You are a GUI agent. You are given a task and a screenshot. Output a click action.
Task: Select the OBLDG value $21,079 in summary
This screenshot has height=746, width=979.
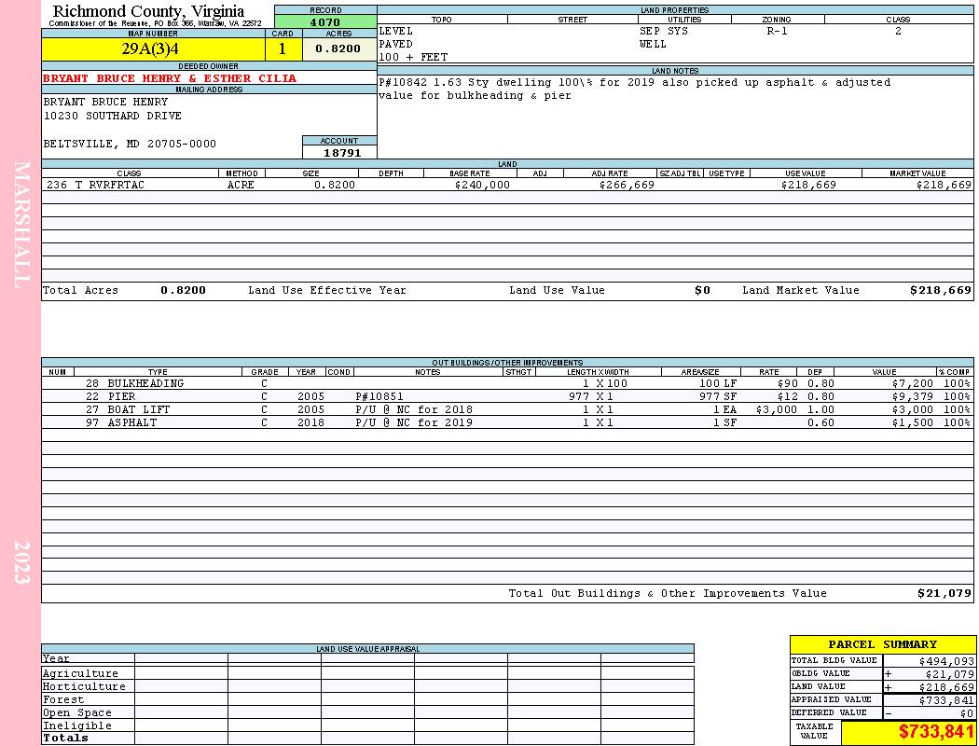[950, 675]
